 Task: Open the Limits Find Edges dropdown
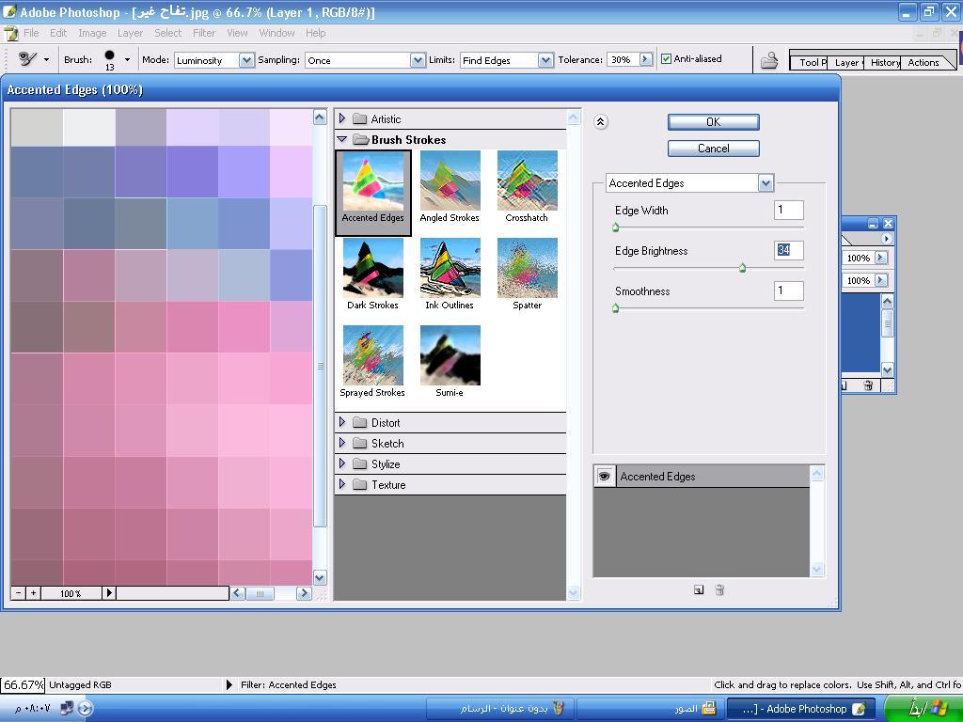pyautogui.click(x=545, y=60)
